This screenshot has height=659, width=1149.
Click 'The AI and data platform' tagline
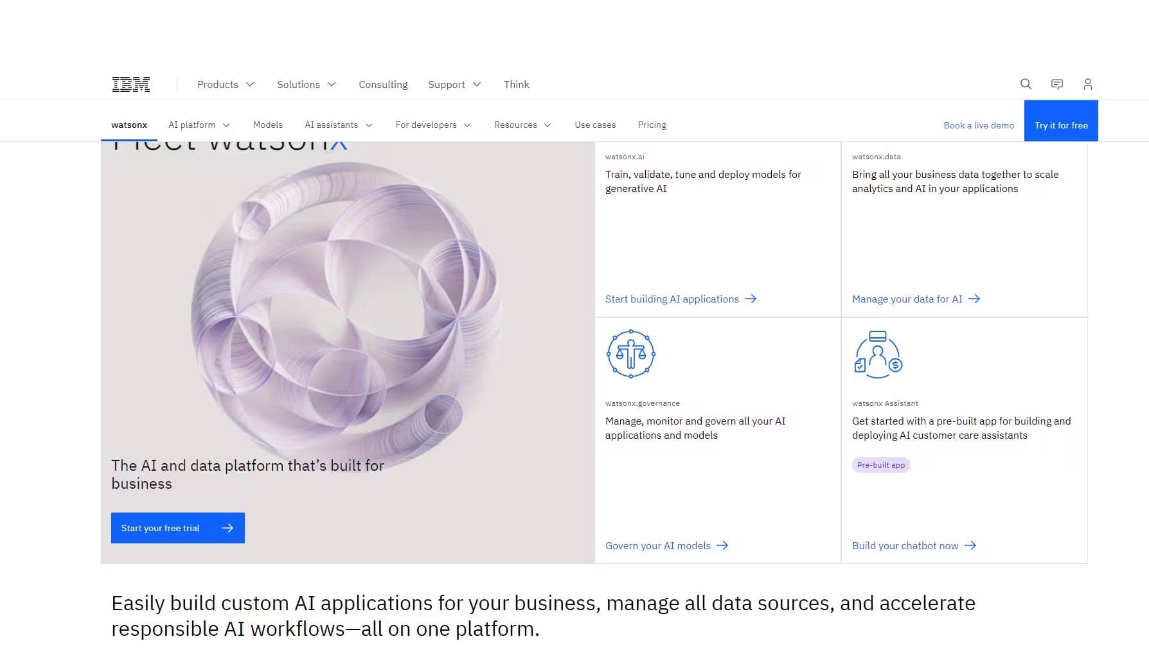(247, 475)
